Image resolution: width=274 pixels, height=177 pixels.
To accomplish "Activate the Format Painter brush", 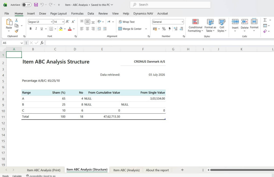I will tap(17, 31).
